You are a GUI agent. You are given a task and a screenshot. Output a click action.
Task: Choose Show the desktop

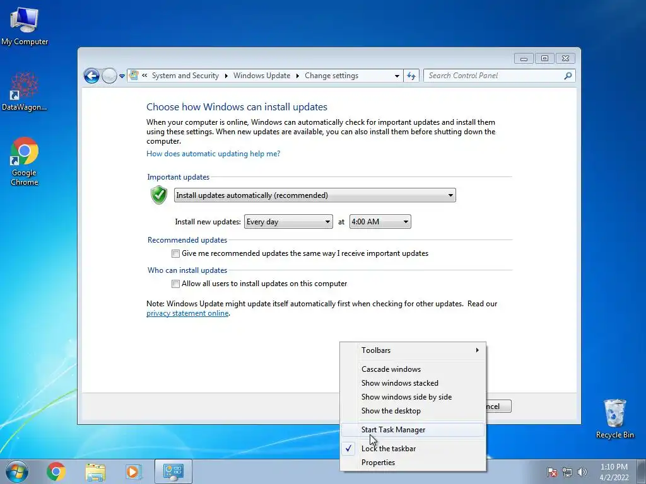coord(413,411)
